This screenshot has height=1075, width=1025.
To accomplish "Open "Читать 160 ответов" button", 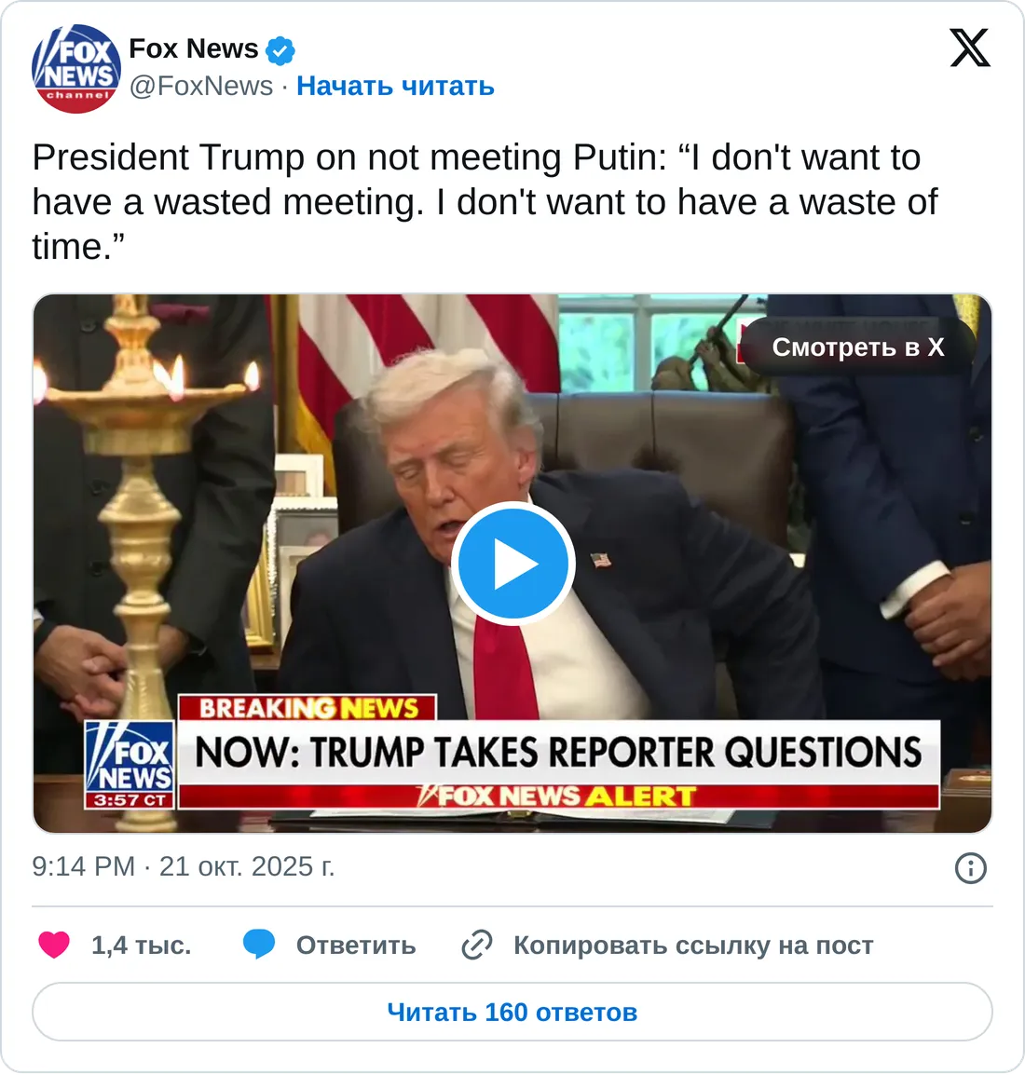I will coord(512,1012).
